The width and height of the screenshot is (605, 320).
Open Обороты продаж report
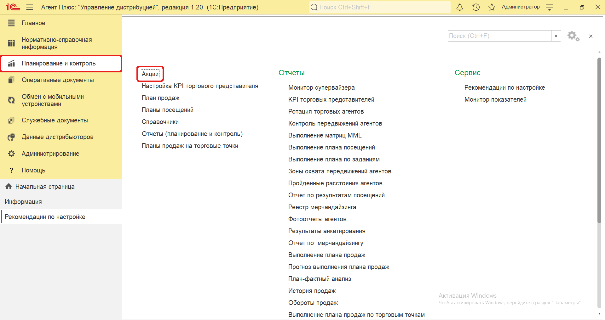[x=313, y=303]
